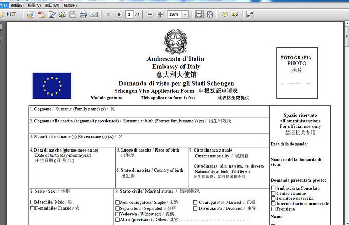Go to previous page with up arrow
The image size is (349, 225).
(x=108, y=14)
